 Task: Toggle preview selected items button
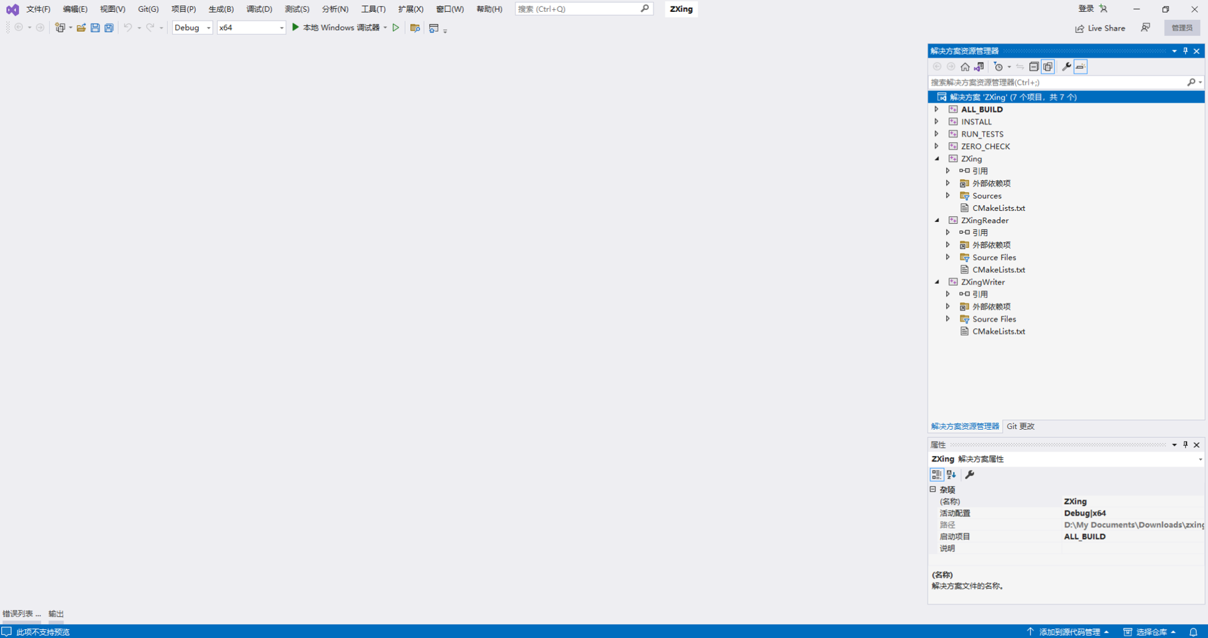[1081, 67]
